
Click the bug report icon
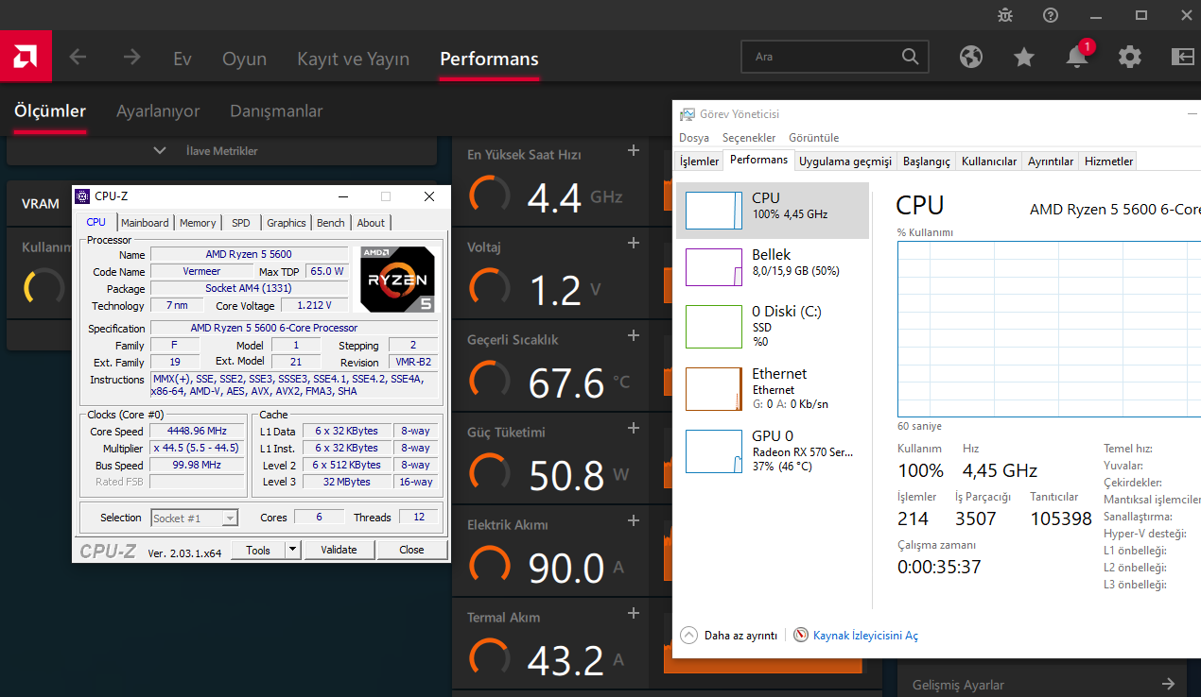pyautogui.click(x=1005, y=15)
